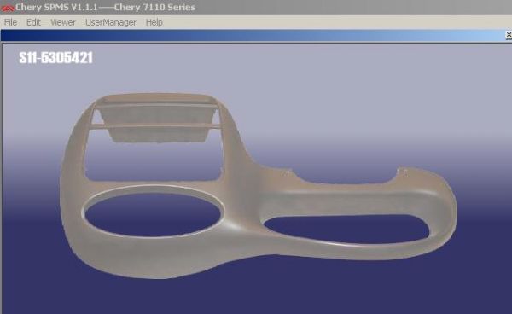
Task: Open the Viewer menu
Action: 62,22
